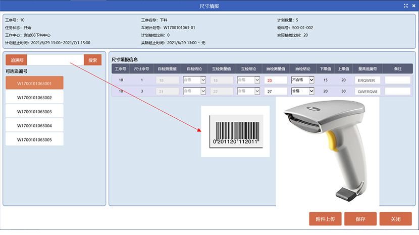Viewport: 419px width, 235px height.
Task: Click the 抽检测量值 field containing 23
Action: coord(276,80)
